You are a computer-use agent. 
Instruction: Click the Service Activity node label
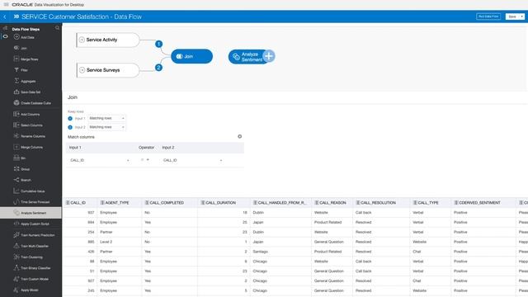click(101, 40)
